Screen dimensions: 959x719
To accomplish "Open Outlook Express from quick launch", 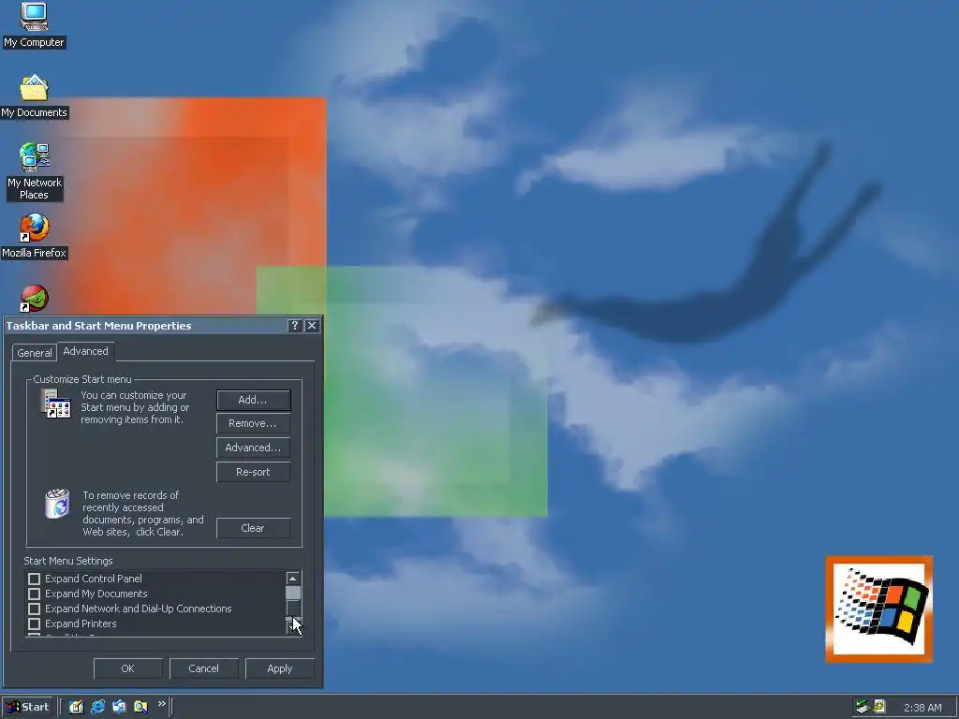I will point(119,707).
